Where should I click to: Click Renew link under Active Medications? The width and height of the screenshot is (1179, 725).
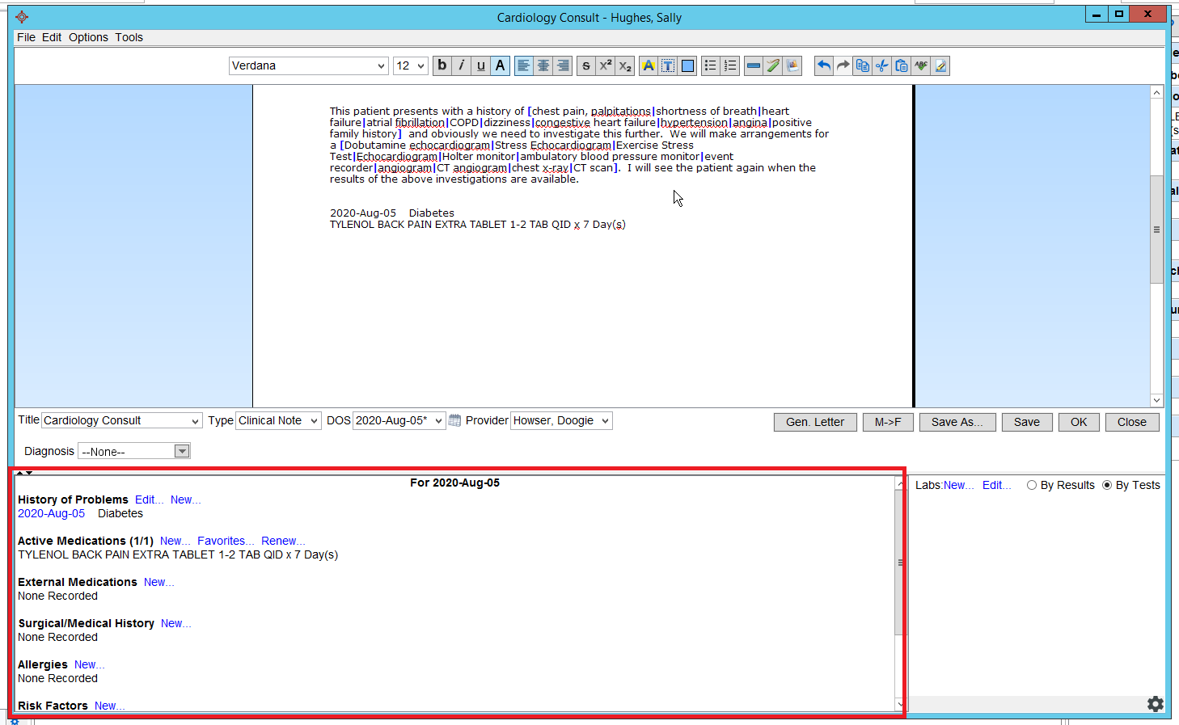pyautogui.click(x=282, y=541)
